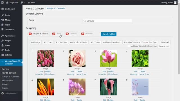This screenshot has height=101, width=180.
Task: Click the red number 3 step icon
Action: (67, 34)
